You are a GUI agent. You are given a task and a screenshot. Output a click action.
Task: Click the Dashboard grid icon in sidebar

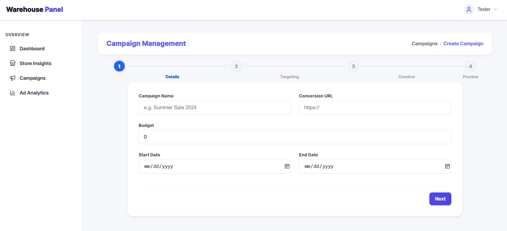(13, 48)
